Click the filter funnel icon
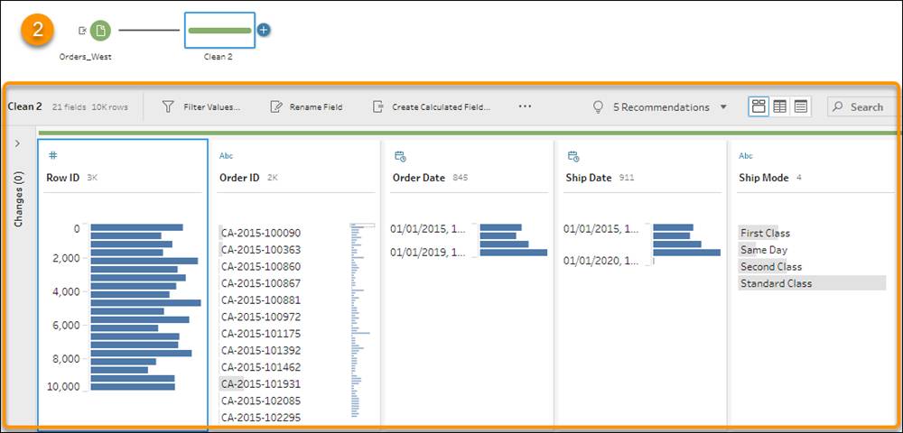 click(168, 107)
